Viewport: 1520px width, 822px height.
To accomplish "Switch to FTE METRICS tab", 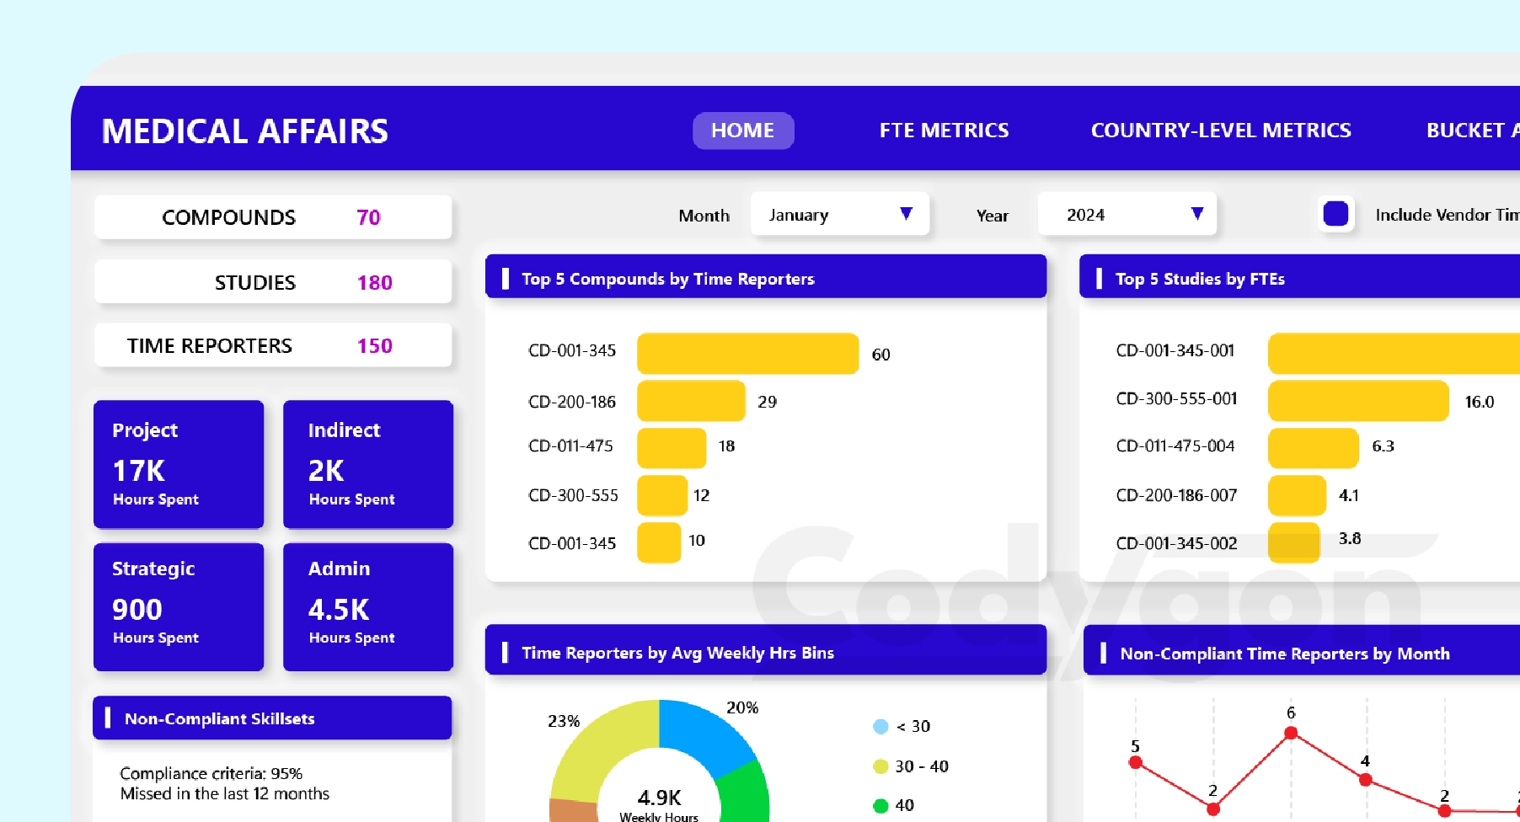I will pyautogui.click(x=944, y=131).
